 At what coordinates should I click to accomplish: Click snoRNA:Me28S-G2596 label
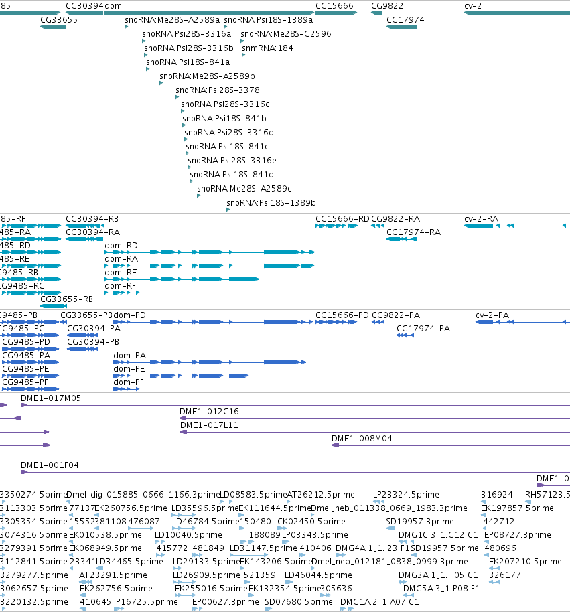pyautogui.click(x=286, y=34)
